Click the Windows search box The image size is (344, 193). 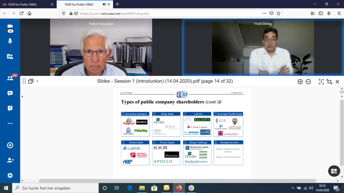(x=55, y=188)
